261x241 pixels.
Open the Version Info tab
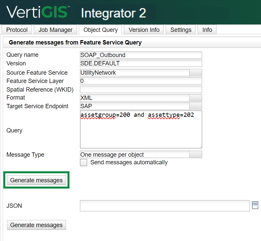pyautogui.click(x=144, y=30)
